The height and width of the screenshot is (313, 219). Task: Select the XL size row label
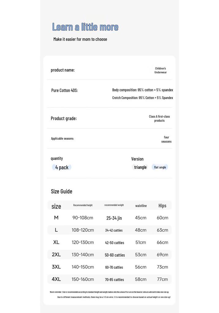[56, 242]
